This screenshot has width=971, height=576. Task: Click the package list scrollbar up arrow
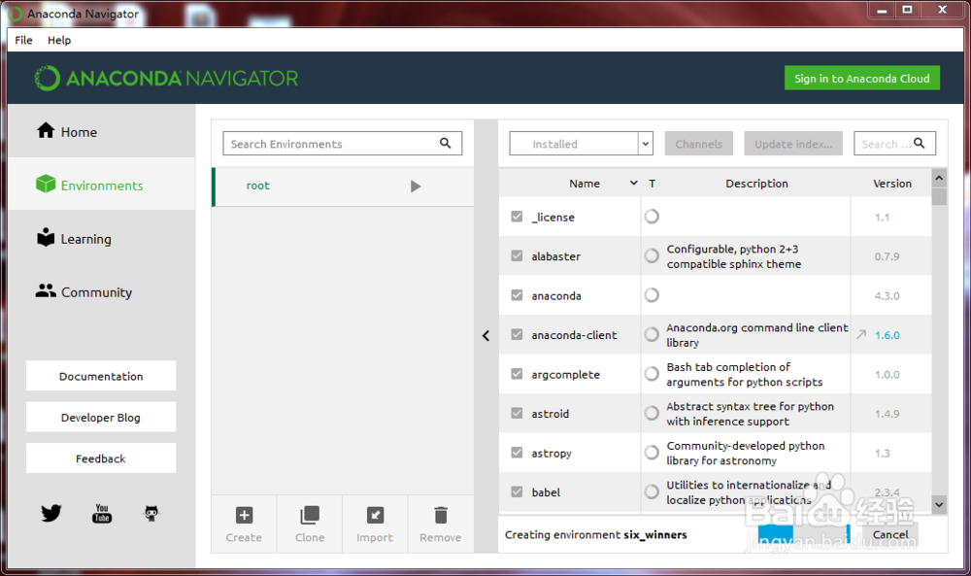939,179
